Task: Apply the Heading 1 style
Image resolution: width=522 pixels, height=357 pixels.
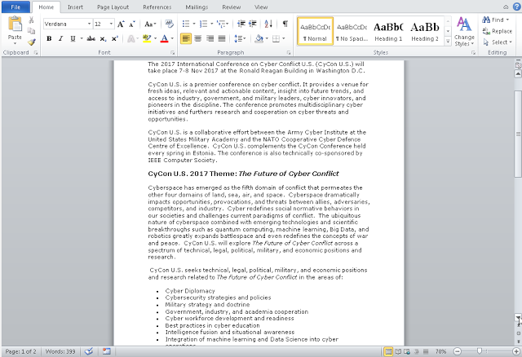Action: tap(387, 31)
